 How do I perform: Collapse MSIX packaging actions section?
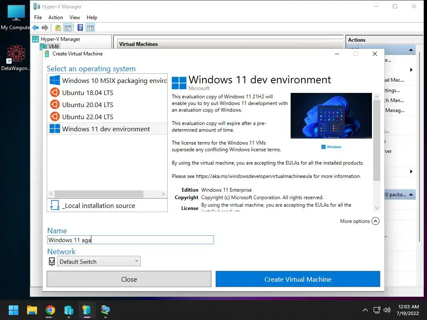(411, 195)
